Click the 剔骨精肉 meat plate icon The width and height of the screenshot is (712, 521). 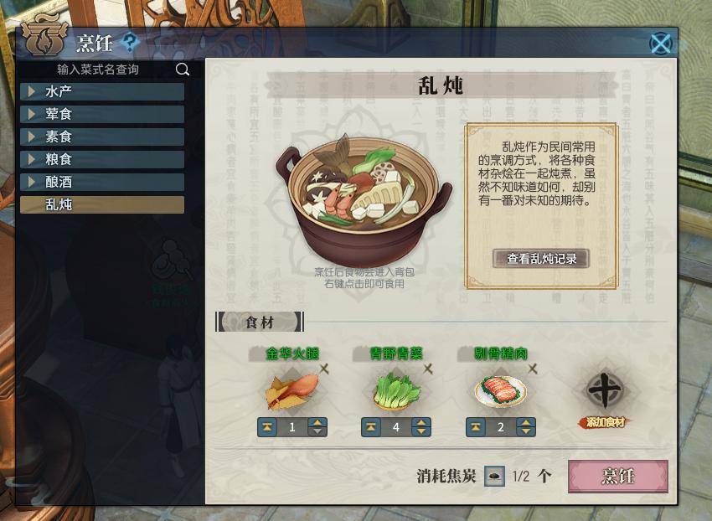click(x=500, y=391)
